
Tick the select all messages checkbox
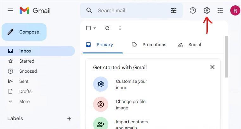[88, 28]
